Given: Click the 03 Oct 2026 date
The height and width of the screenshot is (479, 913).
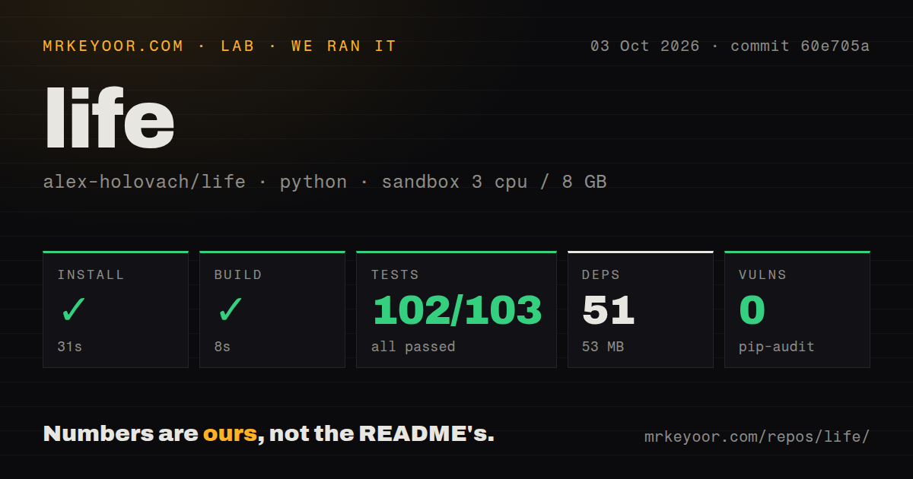Looking at the screenshot, I should (x=645, y=46).
